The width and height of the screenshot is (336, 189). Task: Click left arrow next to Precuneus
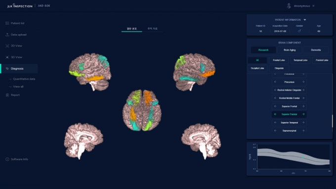tap(275, 82)
